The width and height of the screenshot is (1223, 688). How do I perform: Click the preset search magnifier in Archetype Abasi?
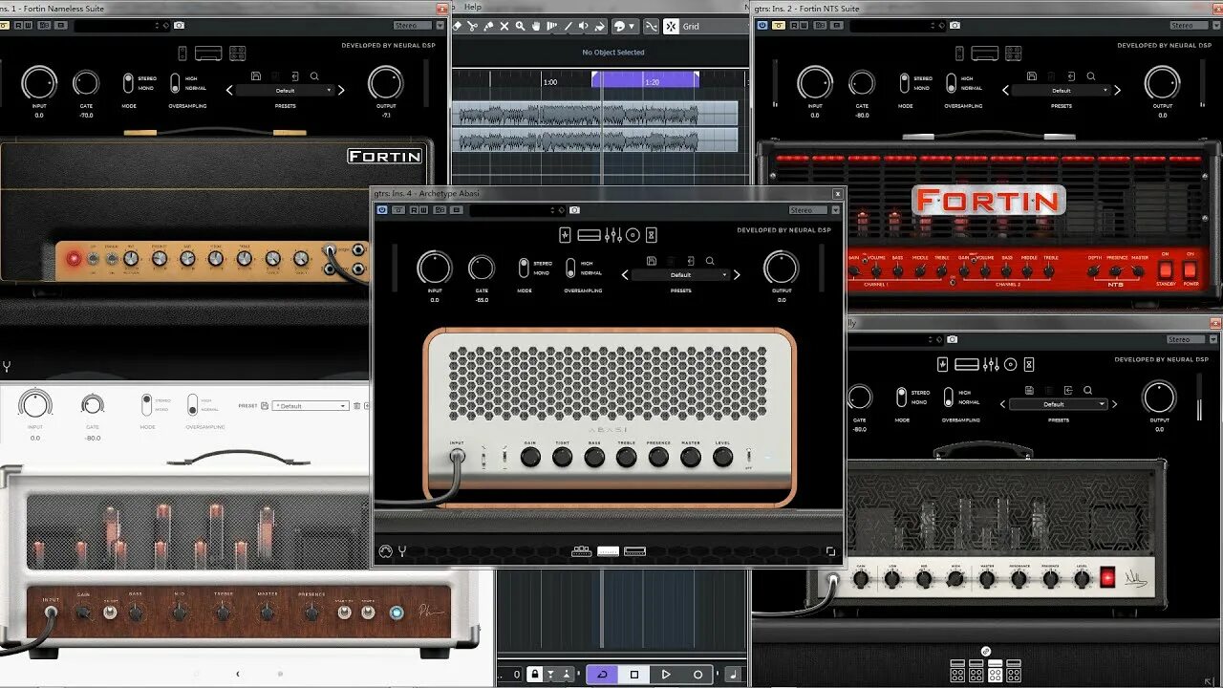710,260
